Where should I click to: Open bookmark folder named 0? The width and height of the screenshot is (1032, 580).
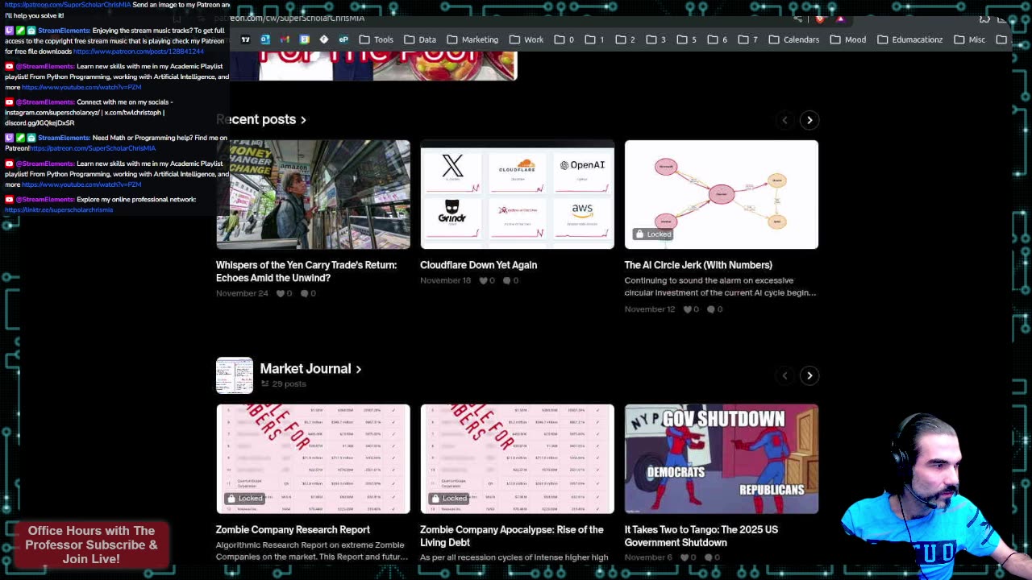pos(564,39)
